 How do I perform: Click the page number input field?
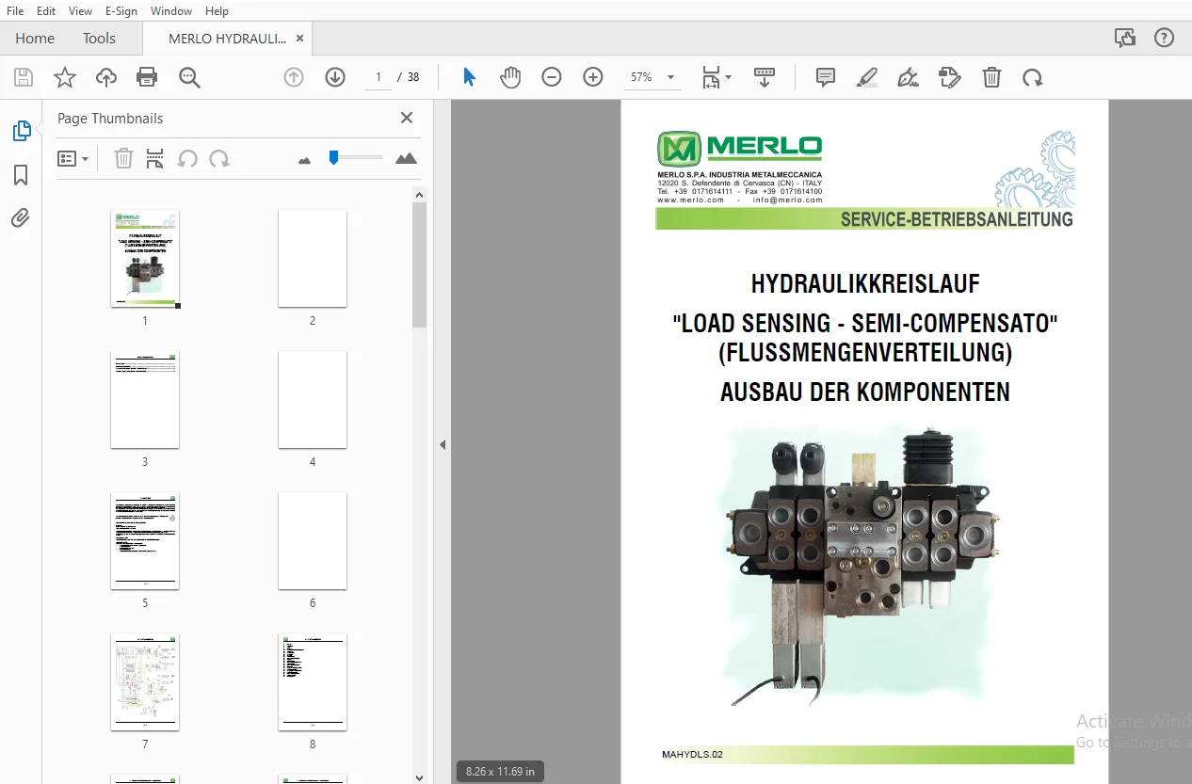tap(379, 77)
